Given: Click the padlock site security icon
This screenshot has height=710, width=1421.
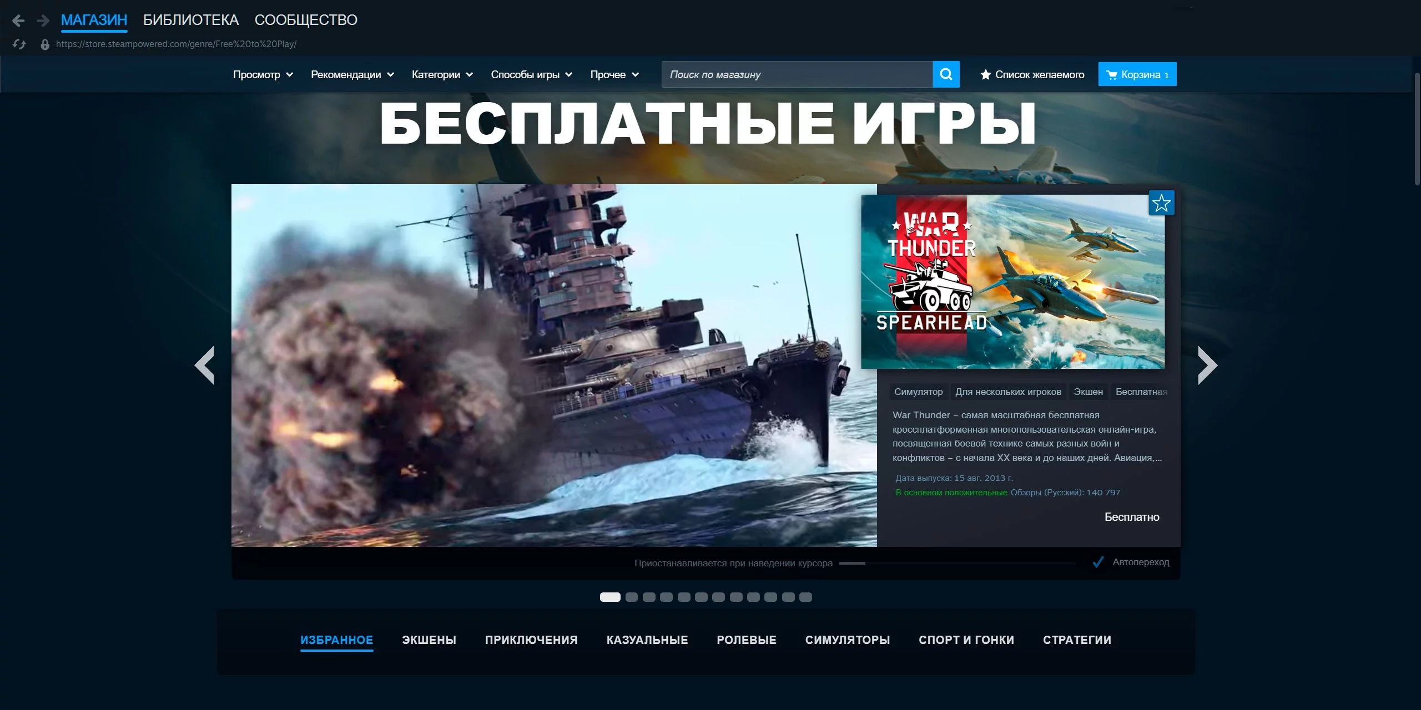Looking at the screenshot, I should (x=45, y=44).
